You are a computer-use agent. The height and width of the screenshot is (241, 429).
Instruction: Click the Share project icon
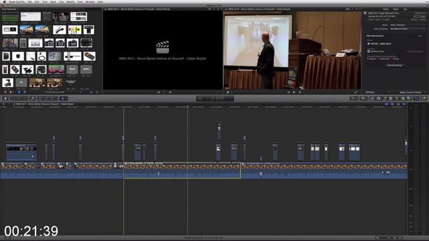point(424,98)
